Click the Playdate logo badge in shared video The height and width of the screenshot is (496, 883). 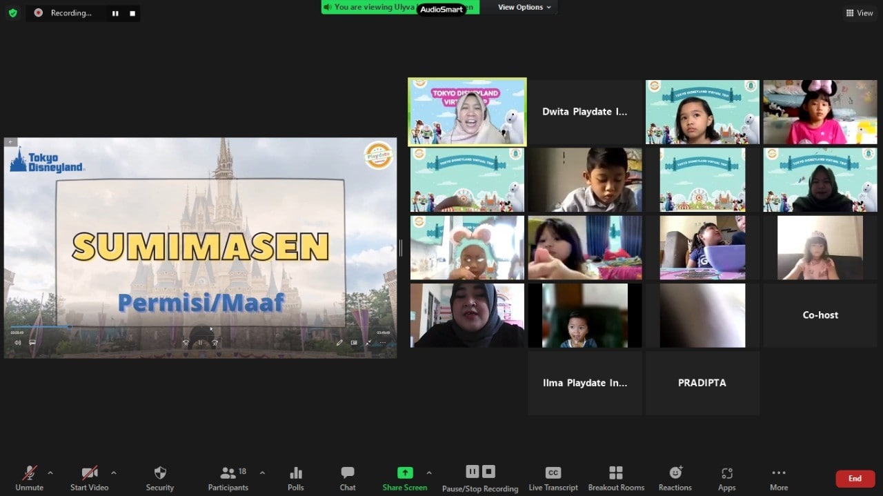[379, 155]
